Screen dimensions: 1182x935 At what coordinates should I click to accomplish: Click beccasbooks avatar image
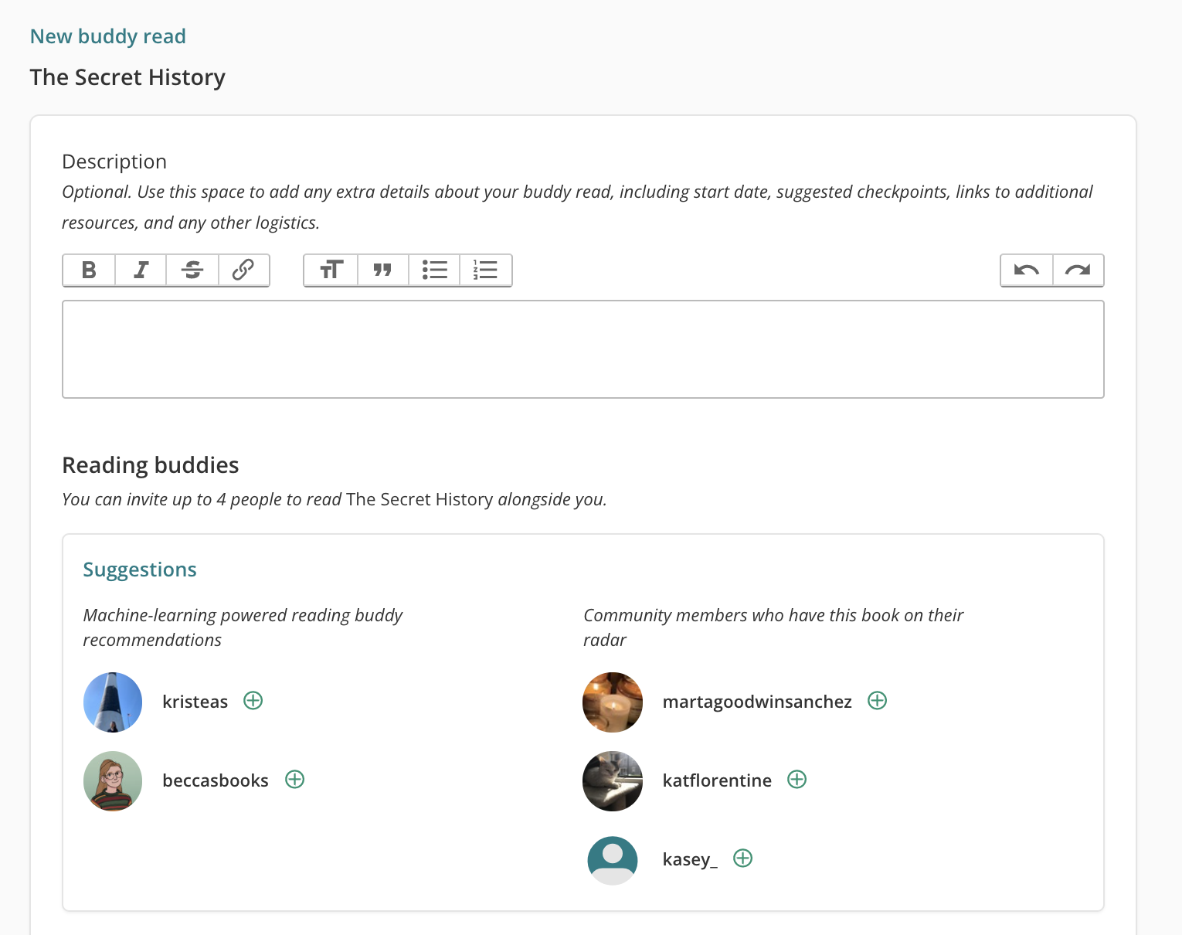coord(113,780)
